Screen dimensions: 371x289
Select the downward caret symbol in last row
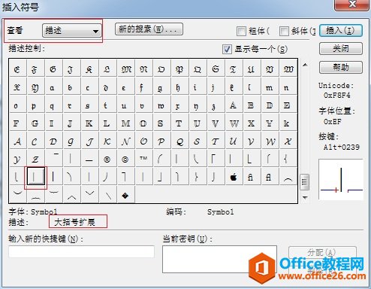point(89,195)
